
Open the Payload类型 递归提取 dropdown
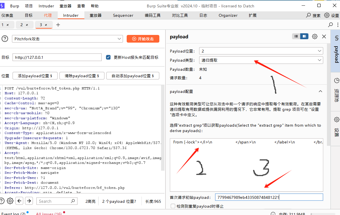pos(261,60)
